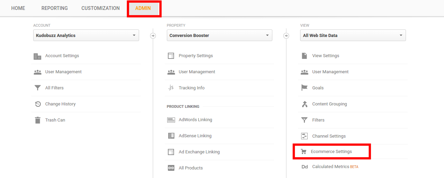Open Ecommerce Settings
The width and height of the screenshot is (444, 178).
click(331, 152)
